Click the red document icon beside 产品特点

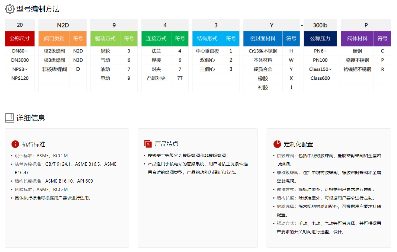[148, 144]
